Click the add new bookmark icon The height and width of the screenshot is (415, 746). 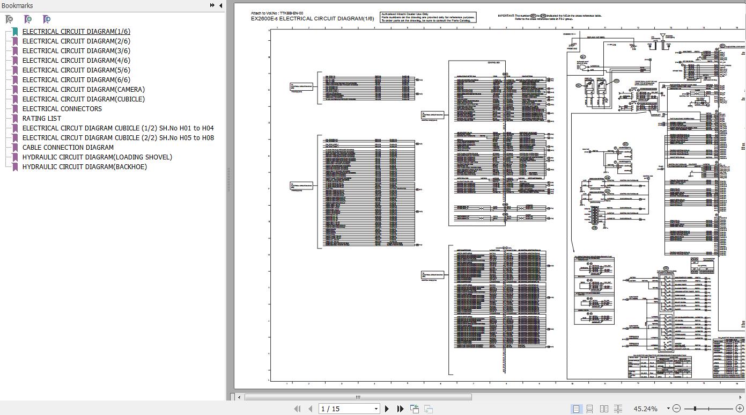(x=28, y=19)
